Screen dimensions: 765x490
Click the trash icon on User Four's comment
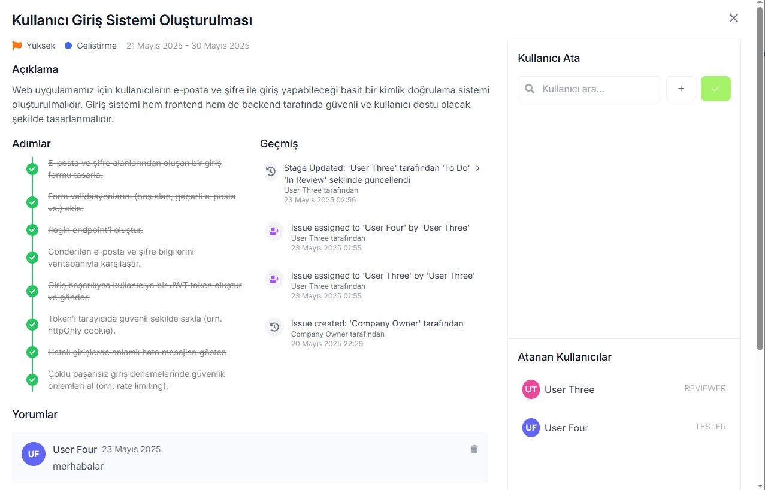474,449
